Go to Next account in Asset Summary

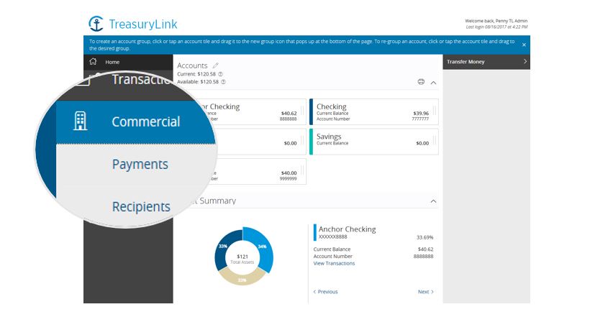point(426,292)
